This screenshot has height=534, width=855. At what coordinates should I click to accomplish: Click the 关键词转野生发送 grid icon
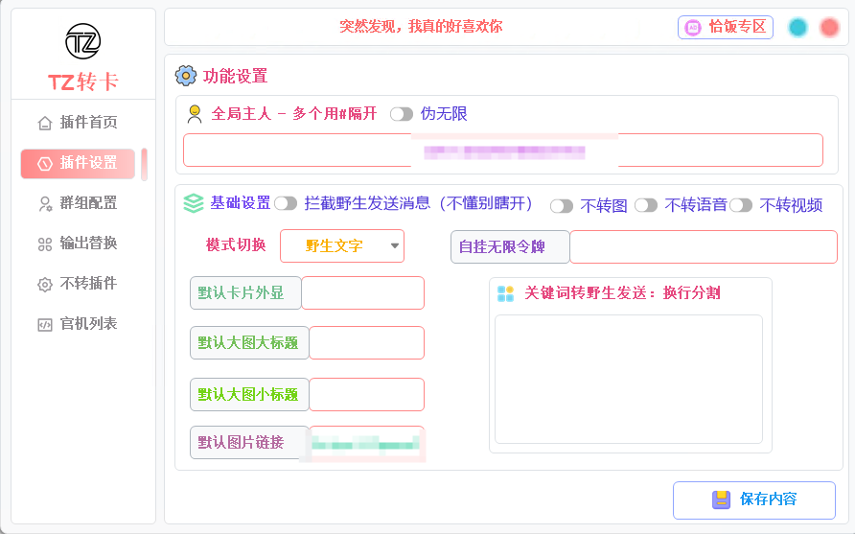coord(505,293)
